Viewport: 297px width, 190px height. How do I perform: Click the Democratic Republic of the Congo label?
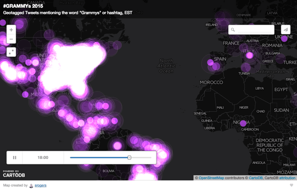click(270, 145)
